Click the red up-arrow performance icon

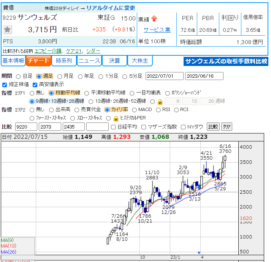pos(154,19)
